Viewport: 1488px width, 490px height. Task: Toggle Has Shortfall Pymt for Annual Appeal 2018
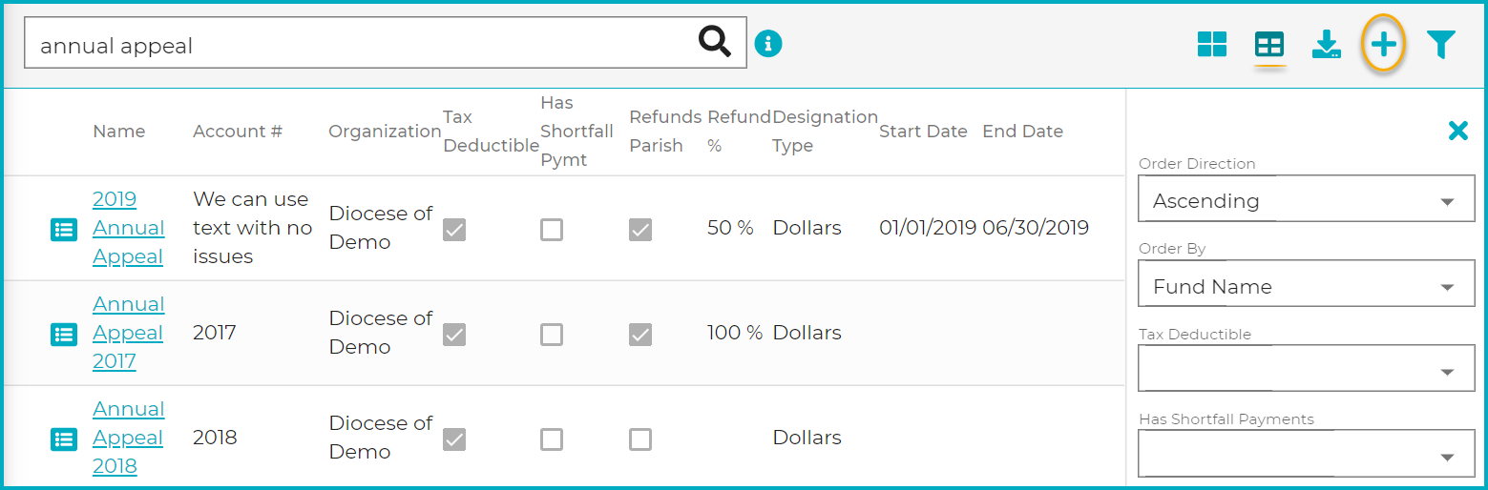click(552, 439)
